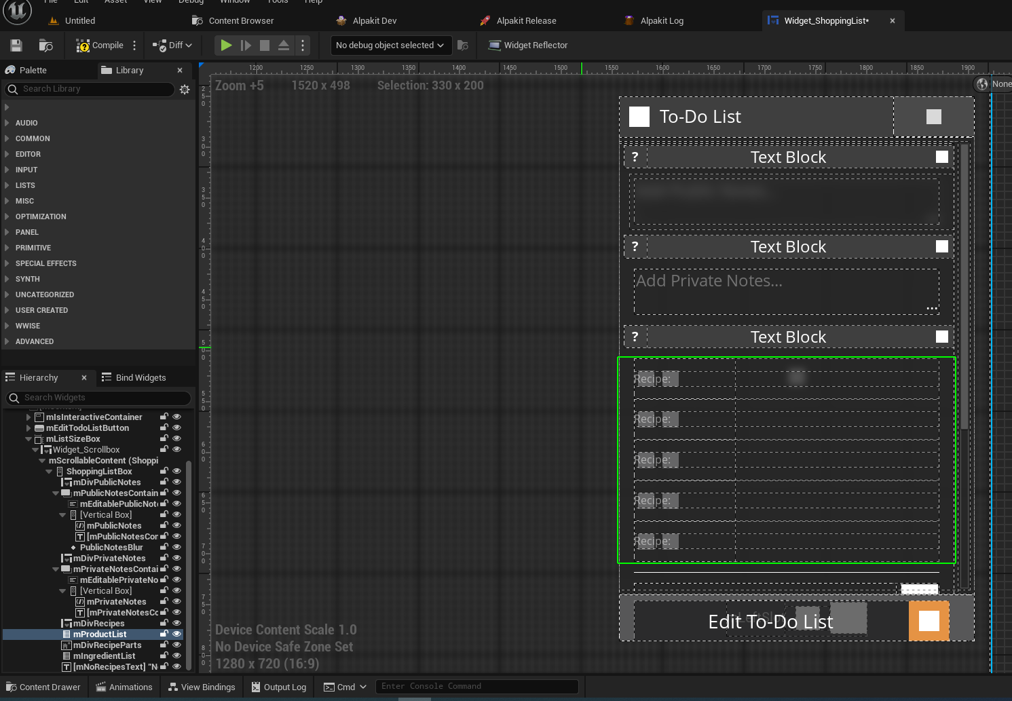
Task: Open the Widget Reflector
Action: point(528,45)
